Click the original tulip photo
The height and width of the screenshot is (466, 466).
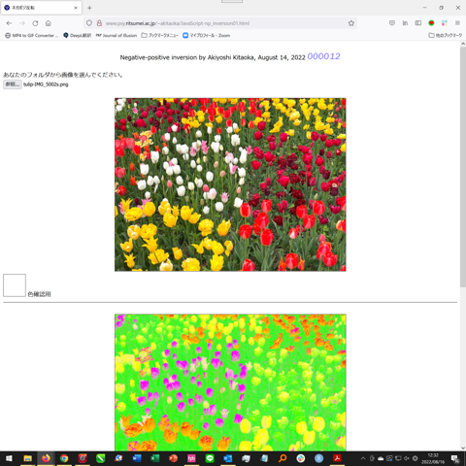230,184
